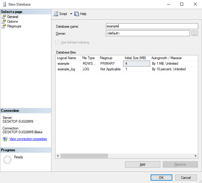Click the Database name text field
Screen dimensions: 202x183
(x=152, y=26)
